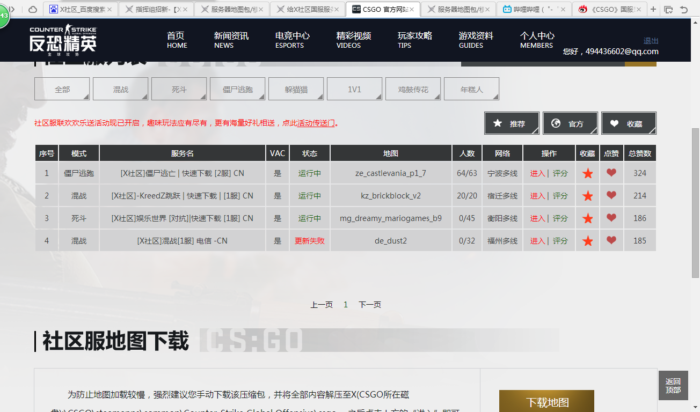Image resolution: width=700 pixels, height=412 pixels.
Task: Select the 推荐 star icon button
Action: [x=511, y=123]
